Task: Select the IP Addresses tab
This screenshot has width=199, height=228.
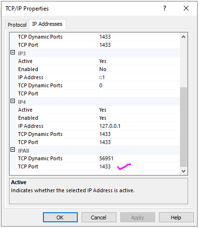Action: click(x=47, y=24)
